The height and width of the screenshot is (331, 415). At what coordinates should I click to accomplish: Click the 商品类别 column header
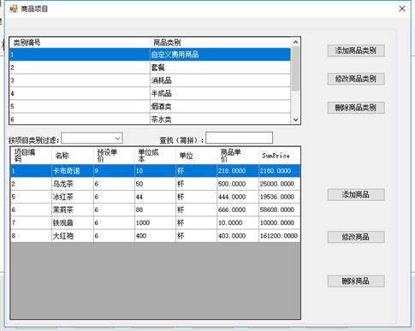pos(220,43)
